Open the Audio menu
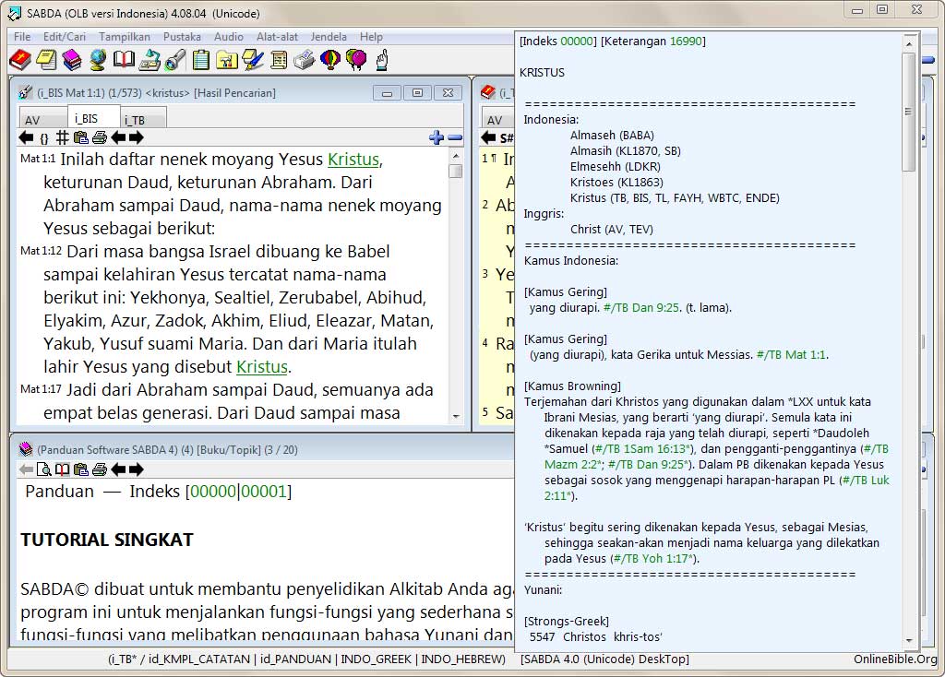This screenshot has width=945, height=677. point(229,37)
